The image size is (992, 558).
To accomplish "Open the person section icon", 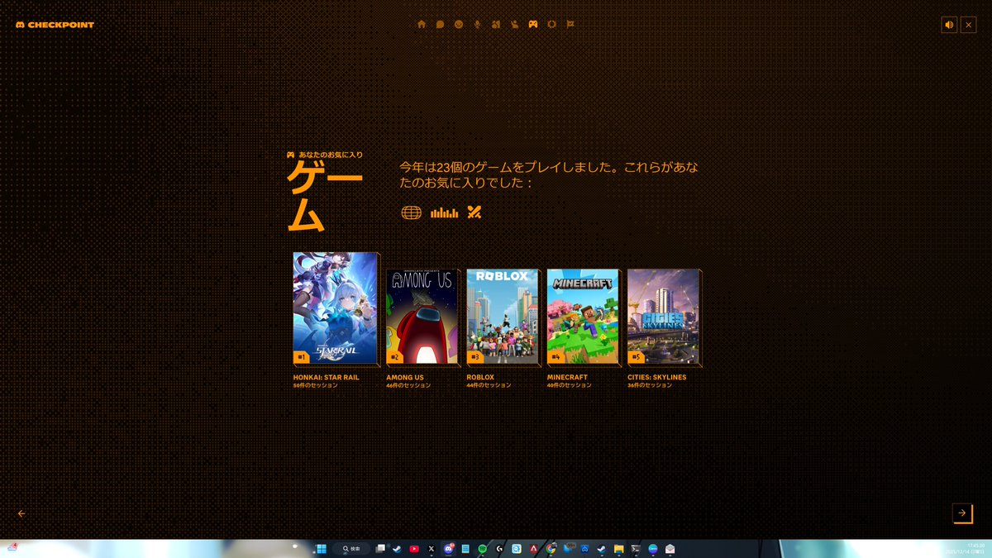I will coord(514,24).
